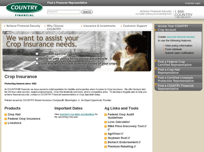The image size is (204, 152).
Task: Click orange bullet icon beside AgriVisor
Action: coord(106,134)
